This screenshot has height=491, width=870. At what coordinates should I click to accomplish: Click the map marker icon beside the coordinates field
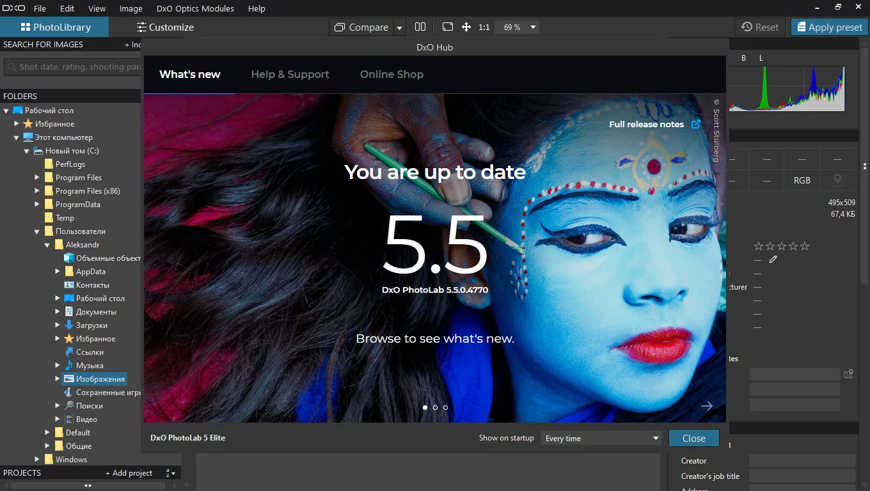pyautogui.click(x=848, y=374)
